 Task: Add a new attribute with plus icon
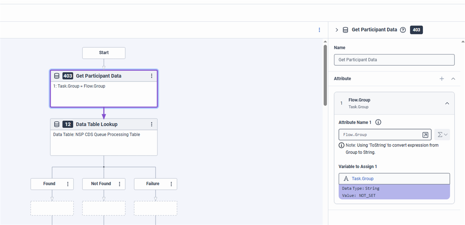tap(442, 79)
